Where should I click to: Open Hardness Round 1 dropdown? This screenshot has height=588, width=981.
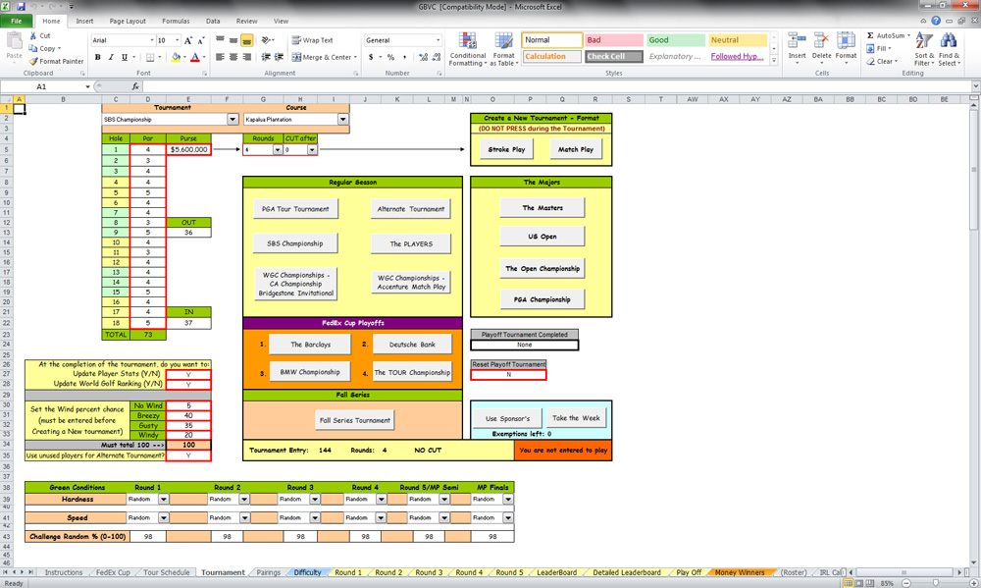click(163, 499)
